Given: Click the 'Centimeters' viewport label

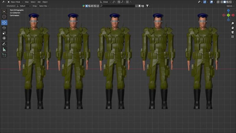Looking at the screenshot, I should click(14, 16).
